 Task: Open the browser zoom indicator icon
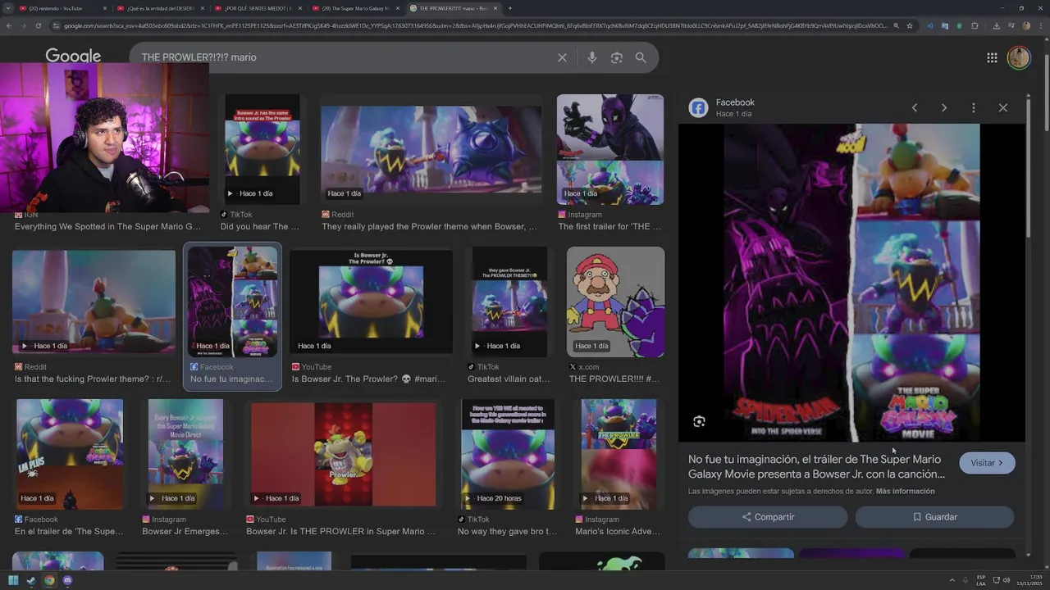tap(896, 25)
